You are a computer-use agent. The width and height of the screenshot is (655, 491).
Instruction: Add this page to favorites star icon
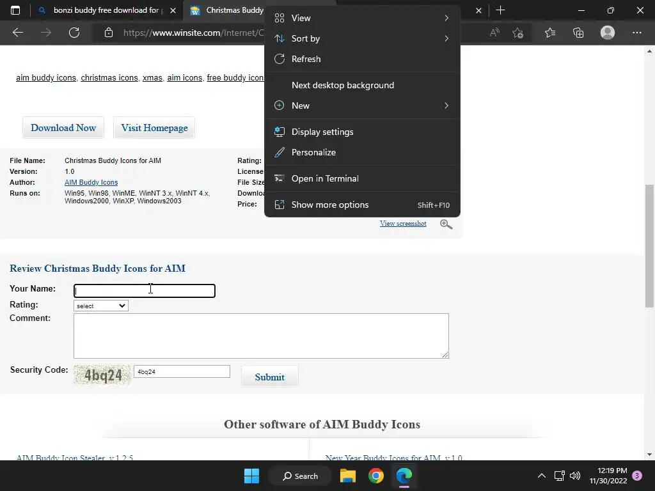click(518, 33)
